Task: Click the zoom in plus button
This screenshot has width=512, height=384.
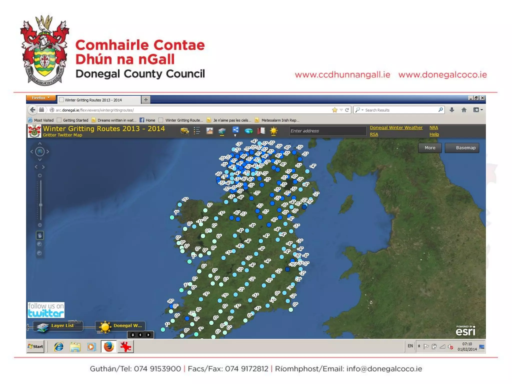Action: (x=40, y=175)
